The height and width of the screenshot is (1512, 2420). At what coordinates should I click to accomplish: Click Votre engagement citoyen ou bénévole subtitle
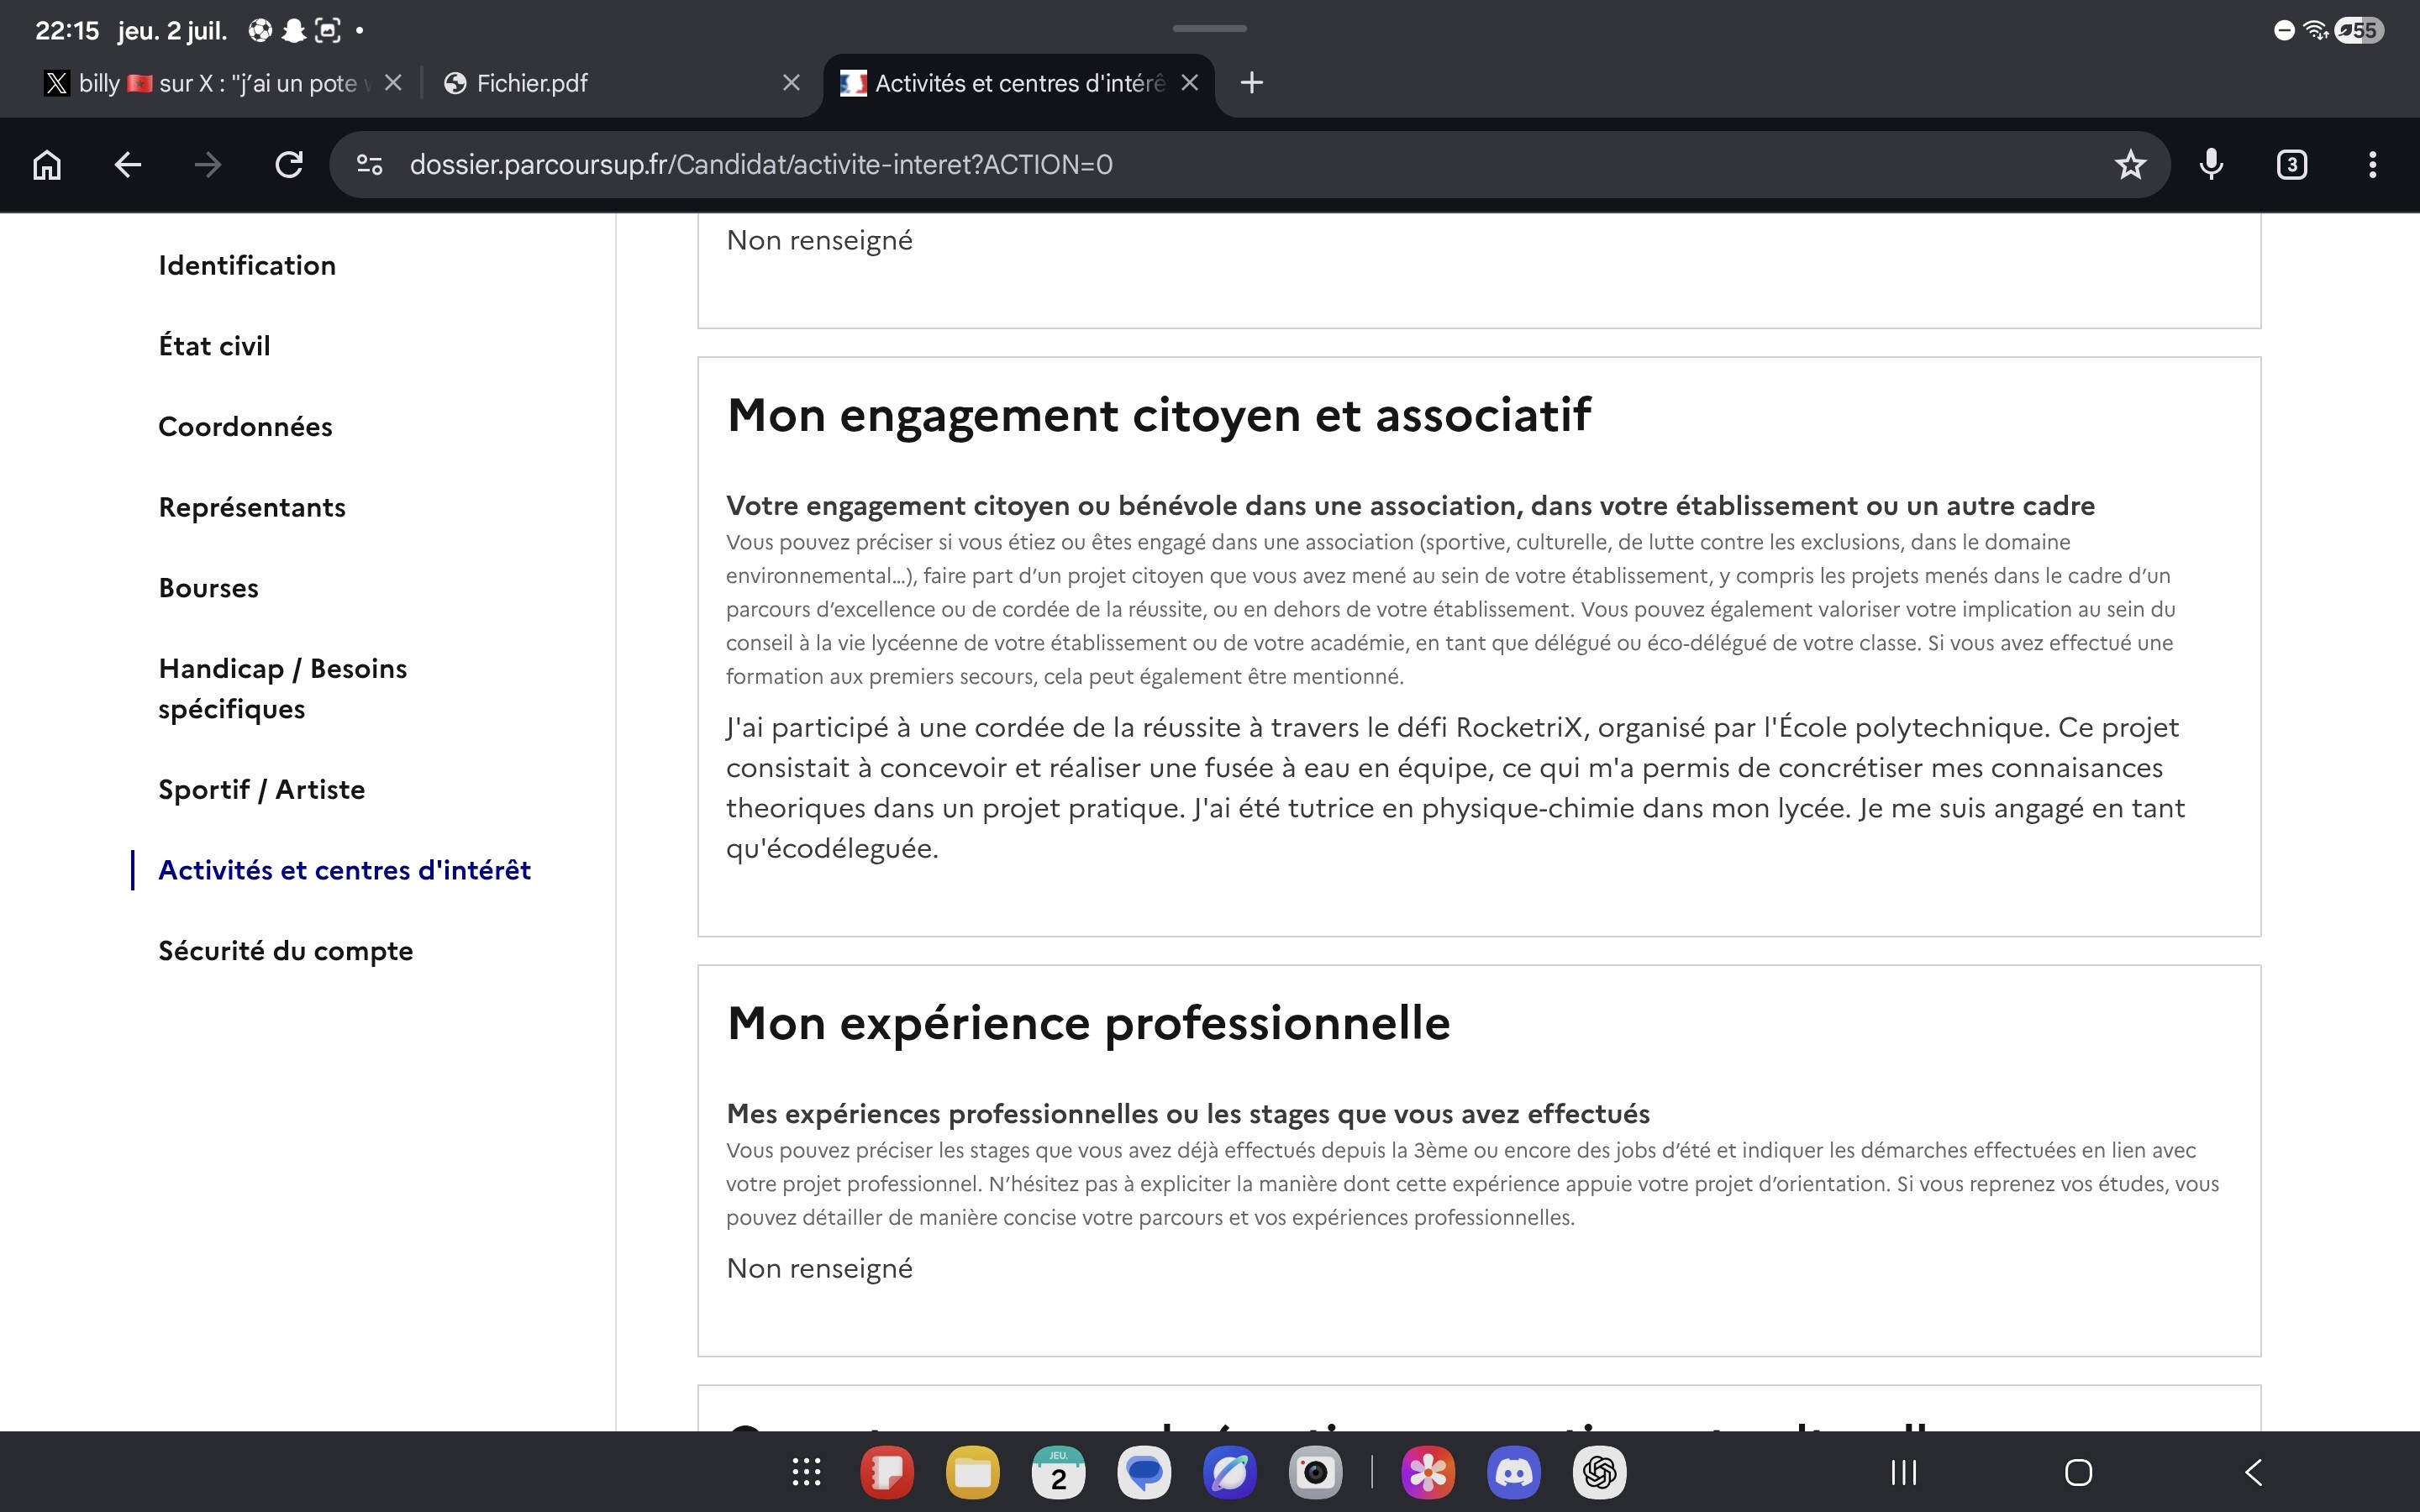[x=1410, y=506]
